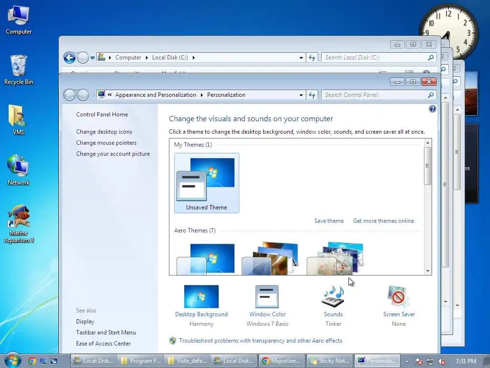The height and width of the screenshot is (368, 490).
Task: Switch to Vista_defa... taskbar button
Action: 187,361
